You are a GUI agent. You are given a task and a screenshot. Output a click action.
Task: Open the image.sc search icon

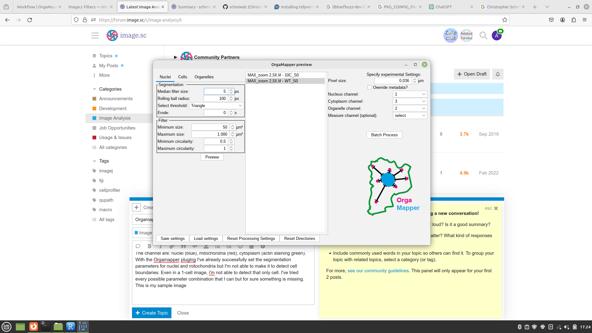point(483,35)
